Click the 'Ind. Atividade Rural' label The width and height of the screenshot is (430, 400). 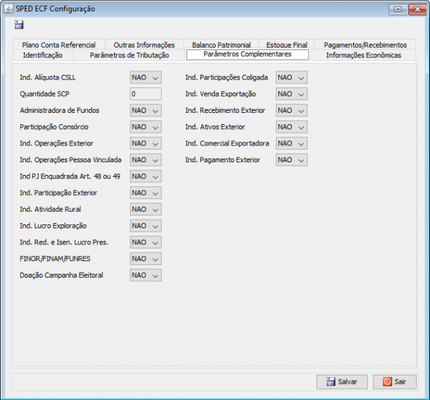coord(50,209)
